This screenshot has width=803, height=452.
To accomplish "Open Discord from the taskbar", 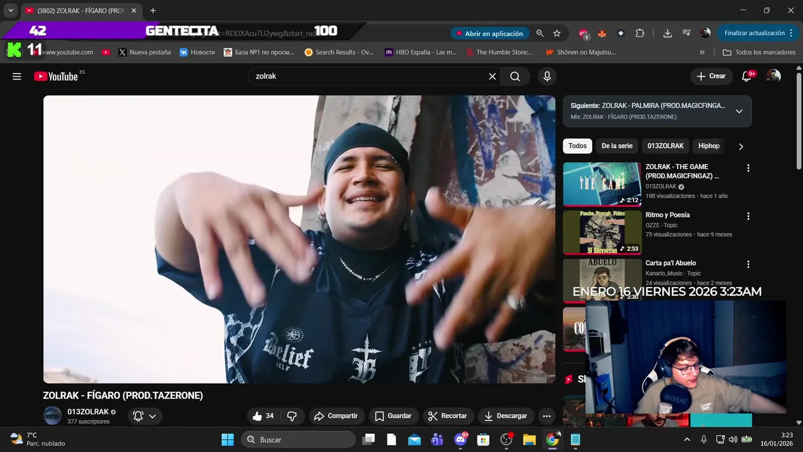I will [460, 439].
